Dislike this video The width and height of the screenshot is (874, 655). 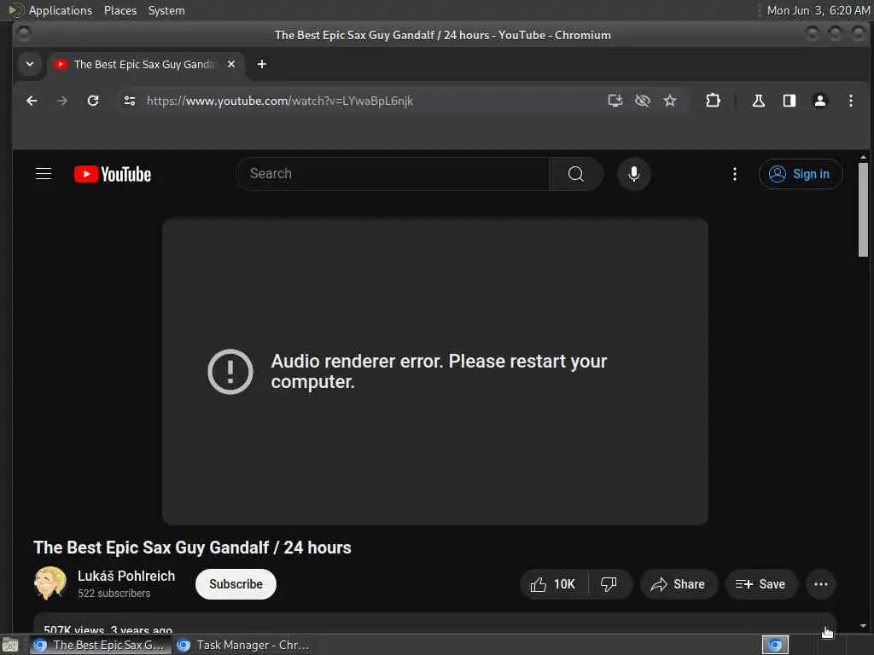click(x=609, y=584)
